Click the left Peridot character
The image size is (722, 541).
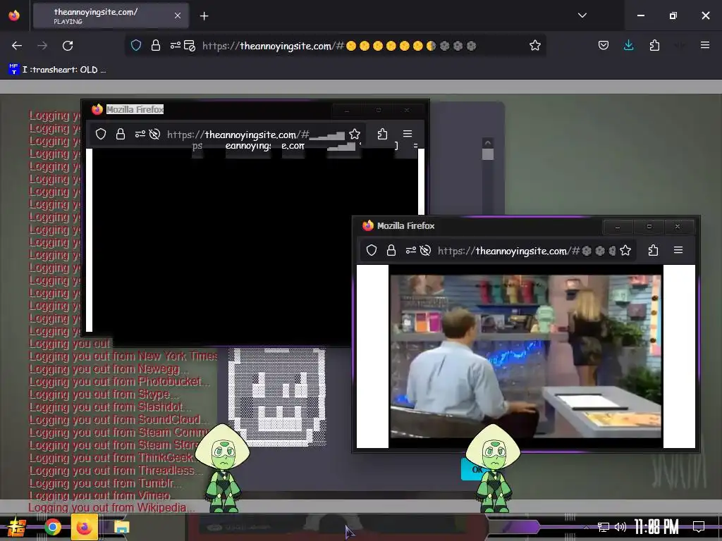[223, 468]
